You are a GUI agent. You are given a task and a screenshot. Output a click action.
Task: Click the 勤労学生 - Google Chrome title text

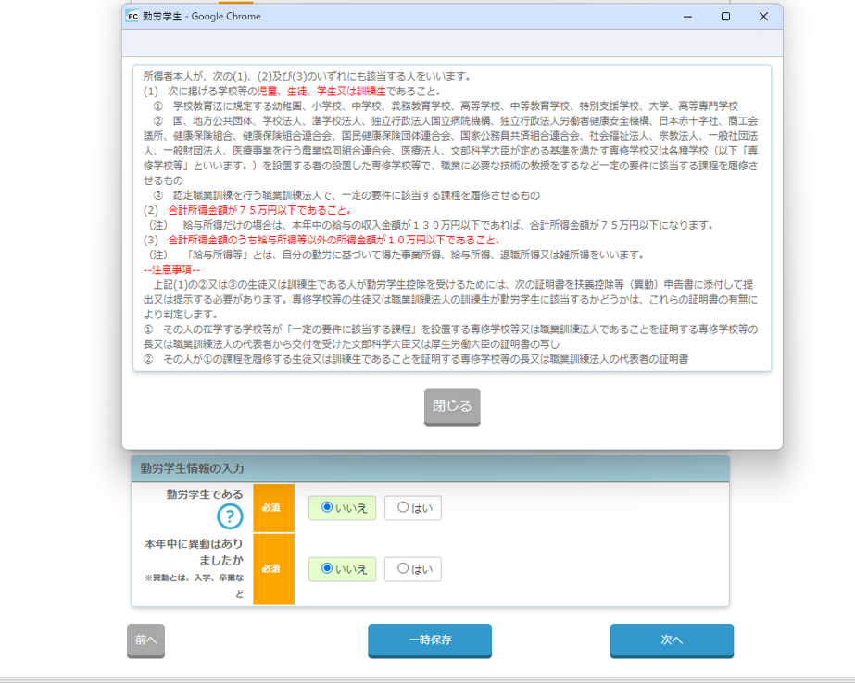pos(201,17)
